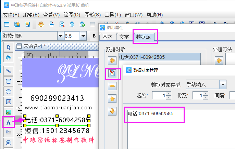
Task: Select the ellipse drawing tool
Action: point(9,91)
